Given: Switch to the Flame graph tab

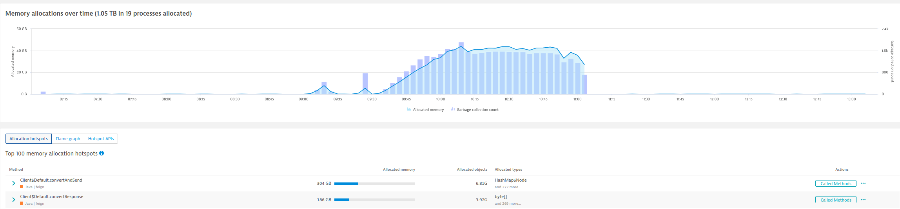Looking at the screenshot, I should 68,139.
